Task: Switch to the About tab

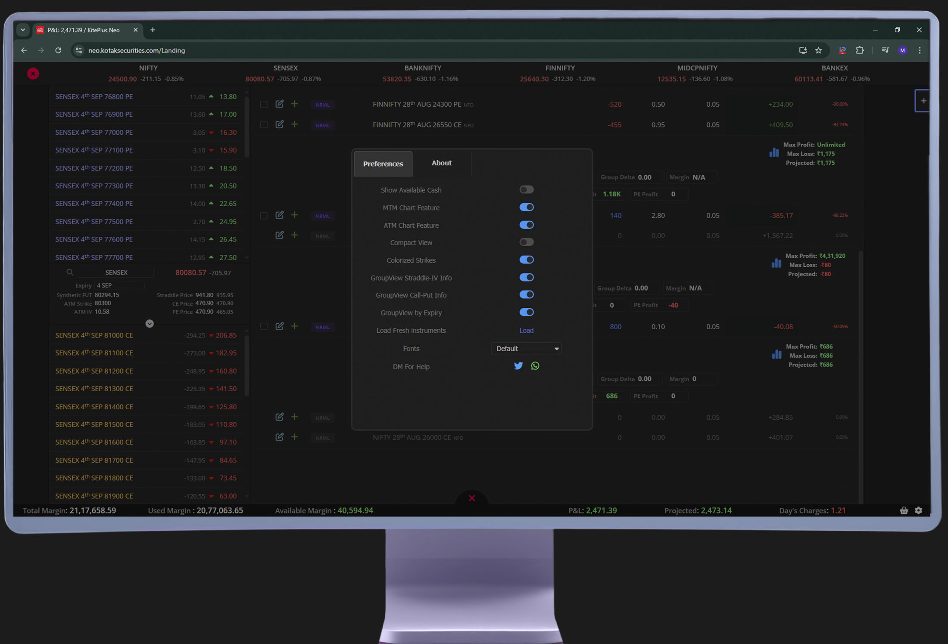Action: [x=442, y=163]
